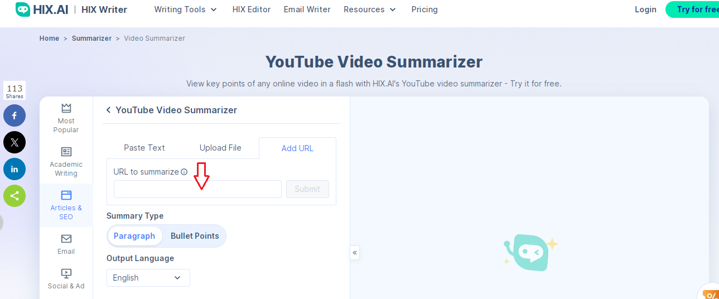Select Articles & SEO sidebar category
Image resolution: width=719 pixels, height=299 pixels.
(66, 205)
